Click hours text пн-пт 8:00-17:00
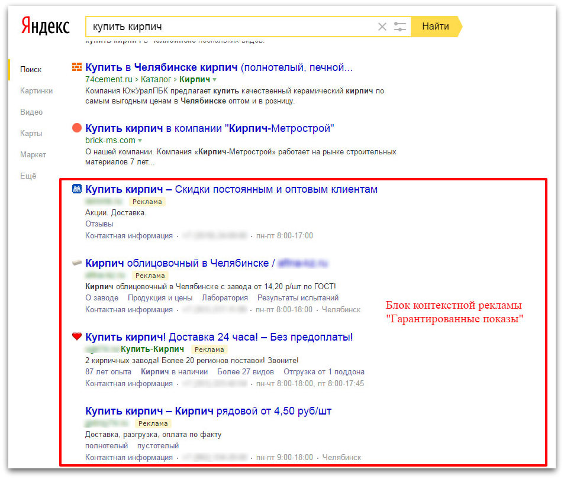This screenshot has width=564, height=479. 284,236
